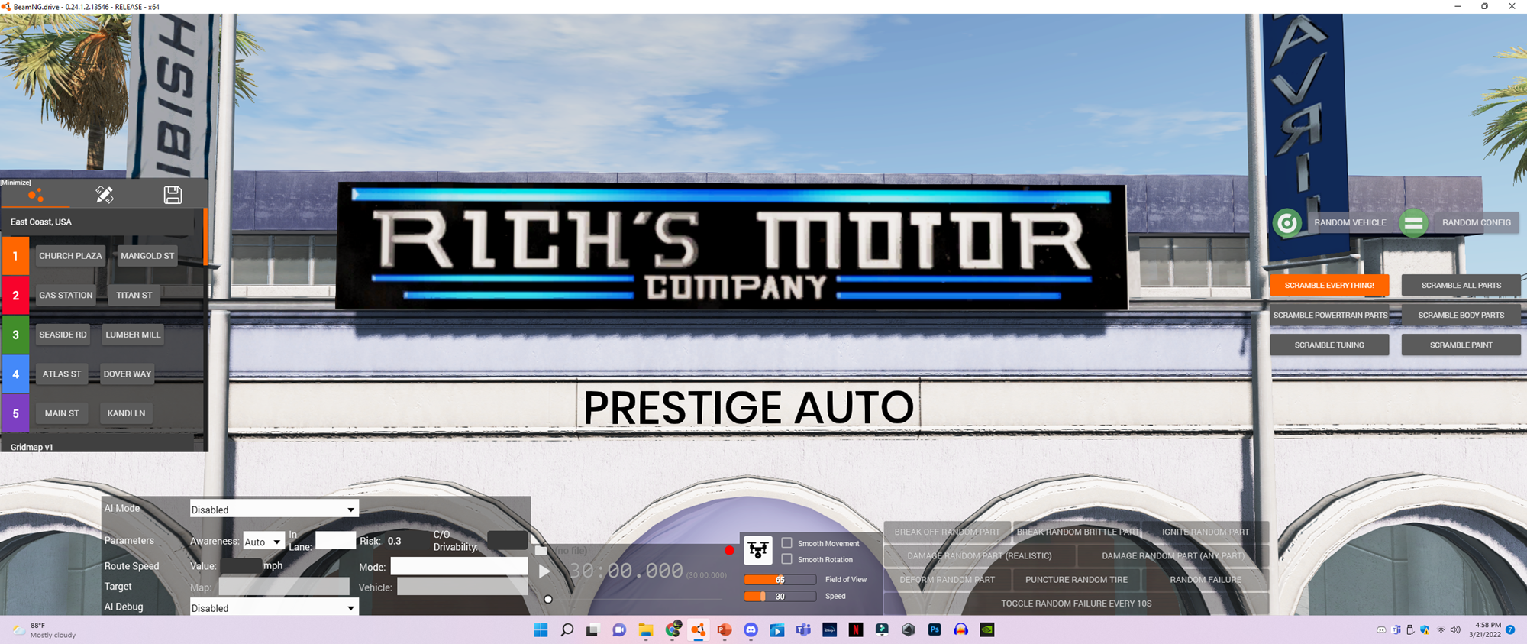Open the save floppy disk tab
Image resolution: width=1527 pixels, height=644 pixels.
pyautogui.click(x=173, y=195)
